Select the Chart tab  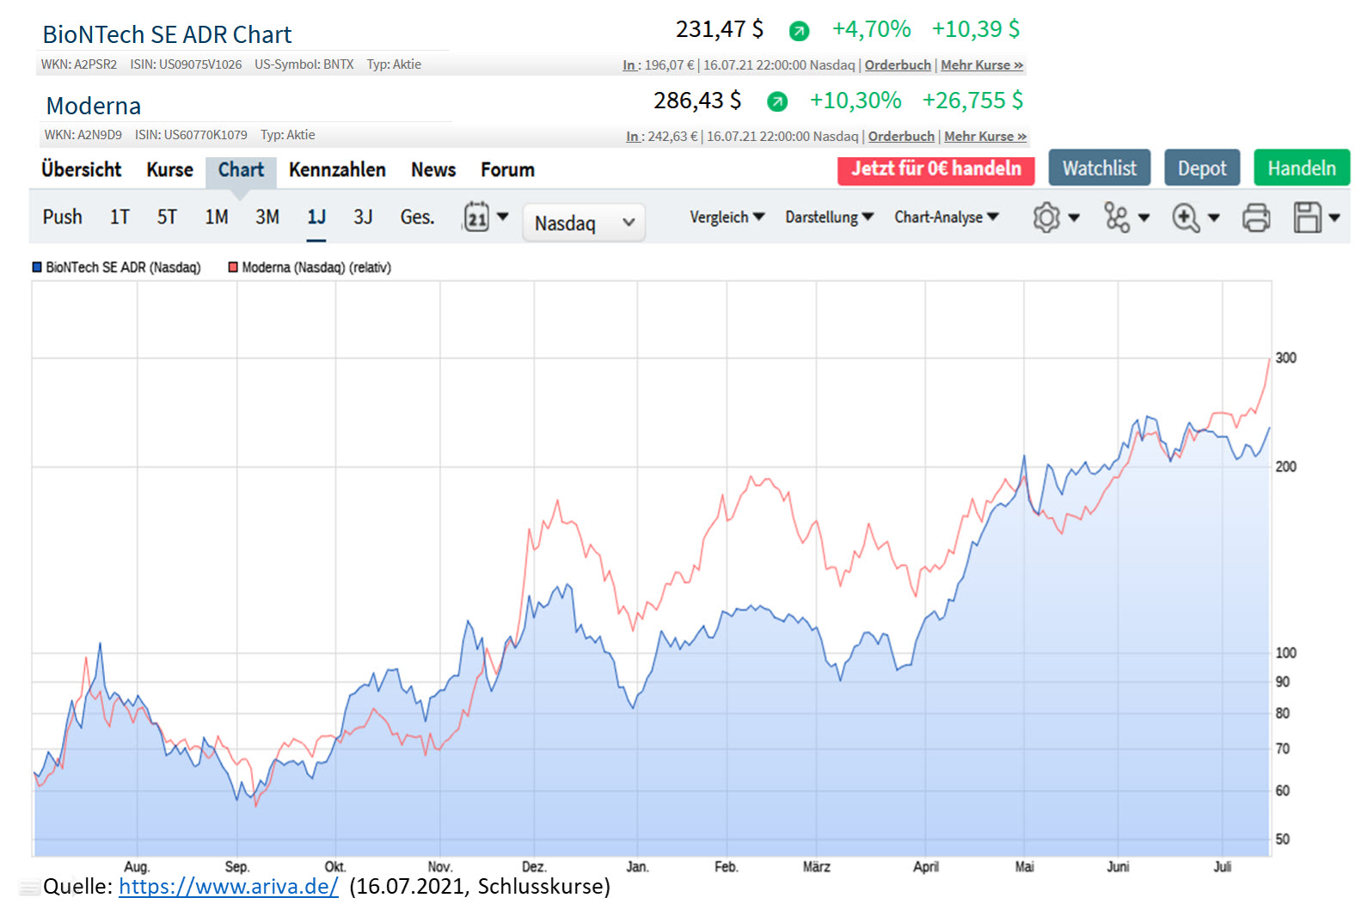241,170
